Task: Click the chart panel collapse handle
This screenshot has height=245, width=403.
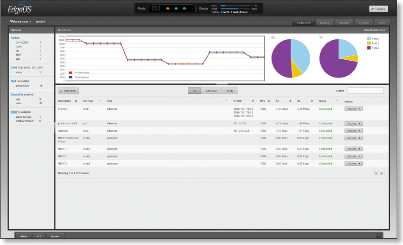Action: point(222,84)
